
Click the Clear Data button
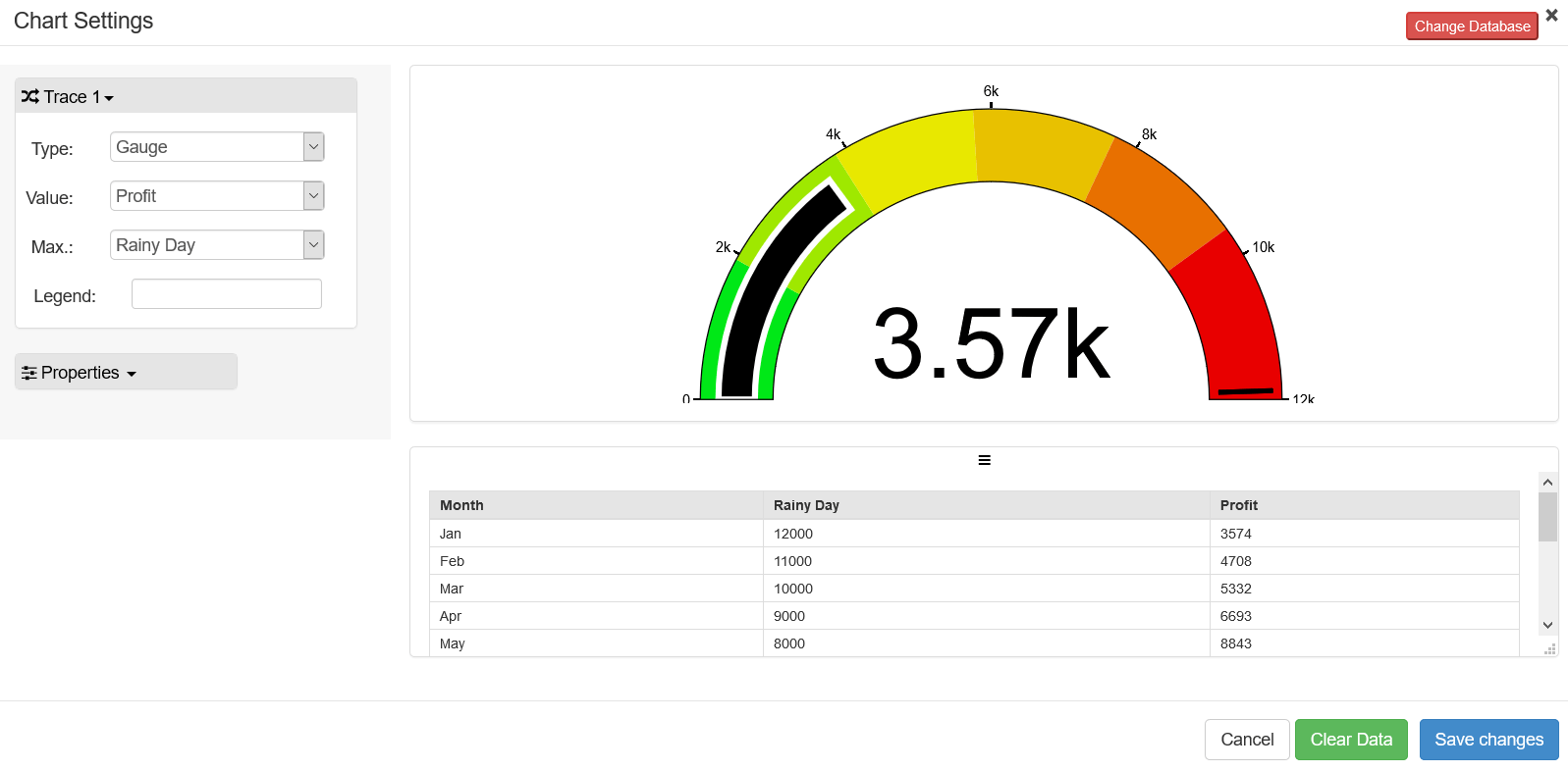coord(1351,740)
